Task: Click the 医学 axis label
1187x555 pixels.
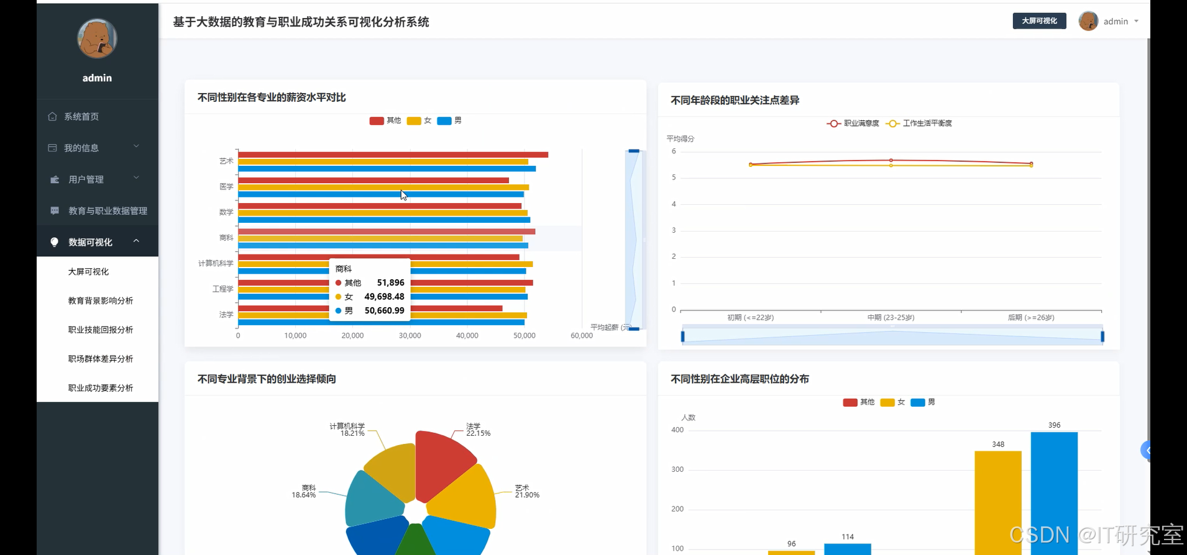Action: (226, 186)
